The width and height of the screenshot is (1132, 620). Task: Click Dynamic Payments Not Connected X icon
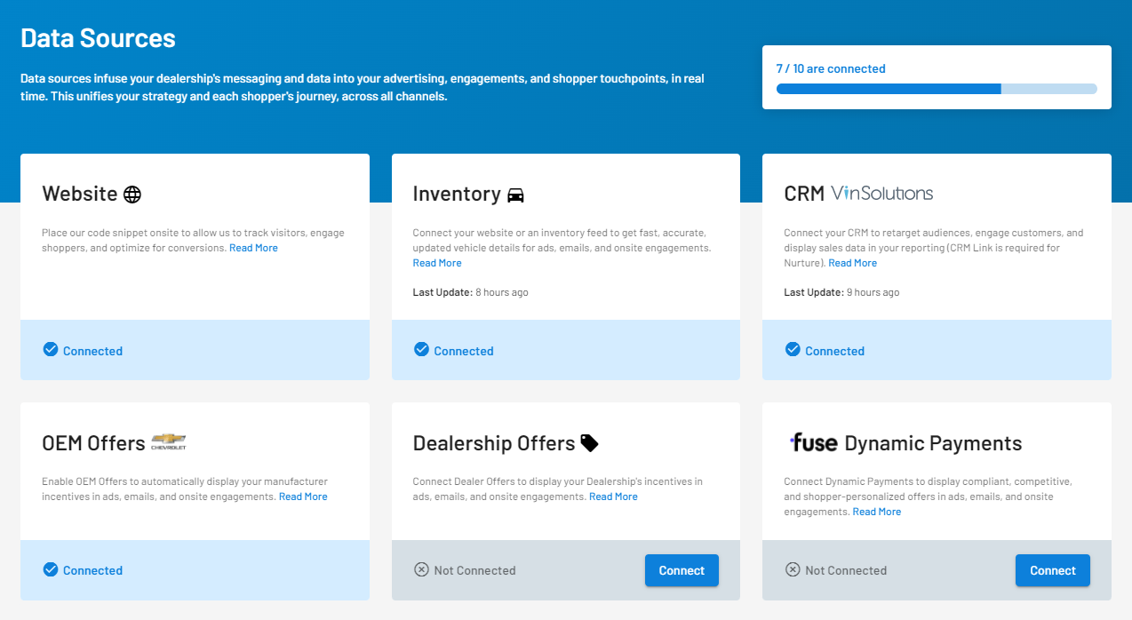click(793, 569)
